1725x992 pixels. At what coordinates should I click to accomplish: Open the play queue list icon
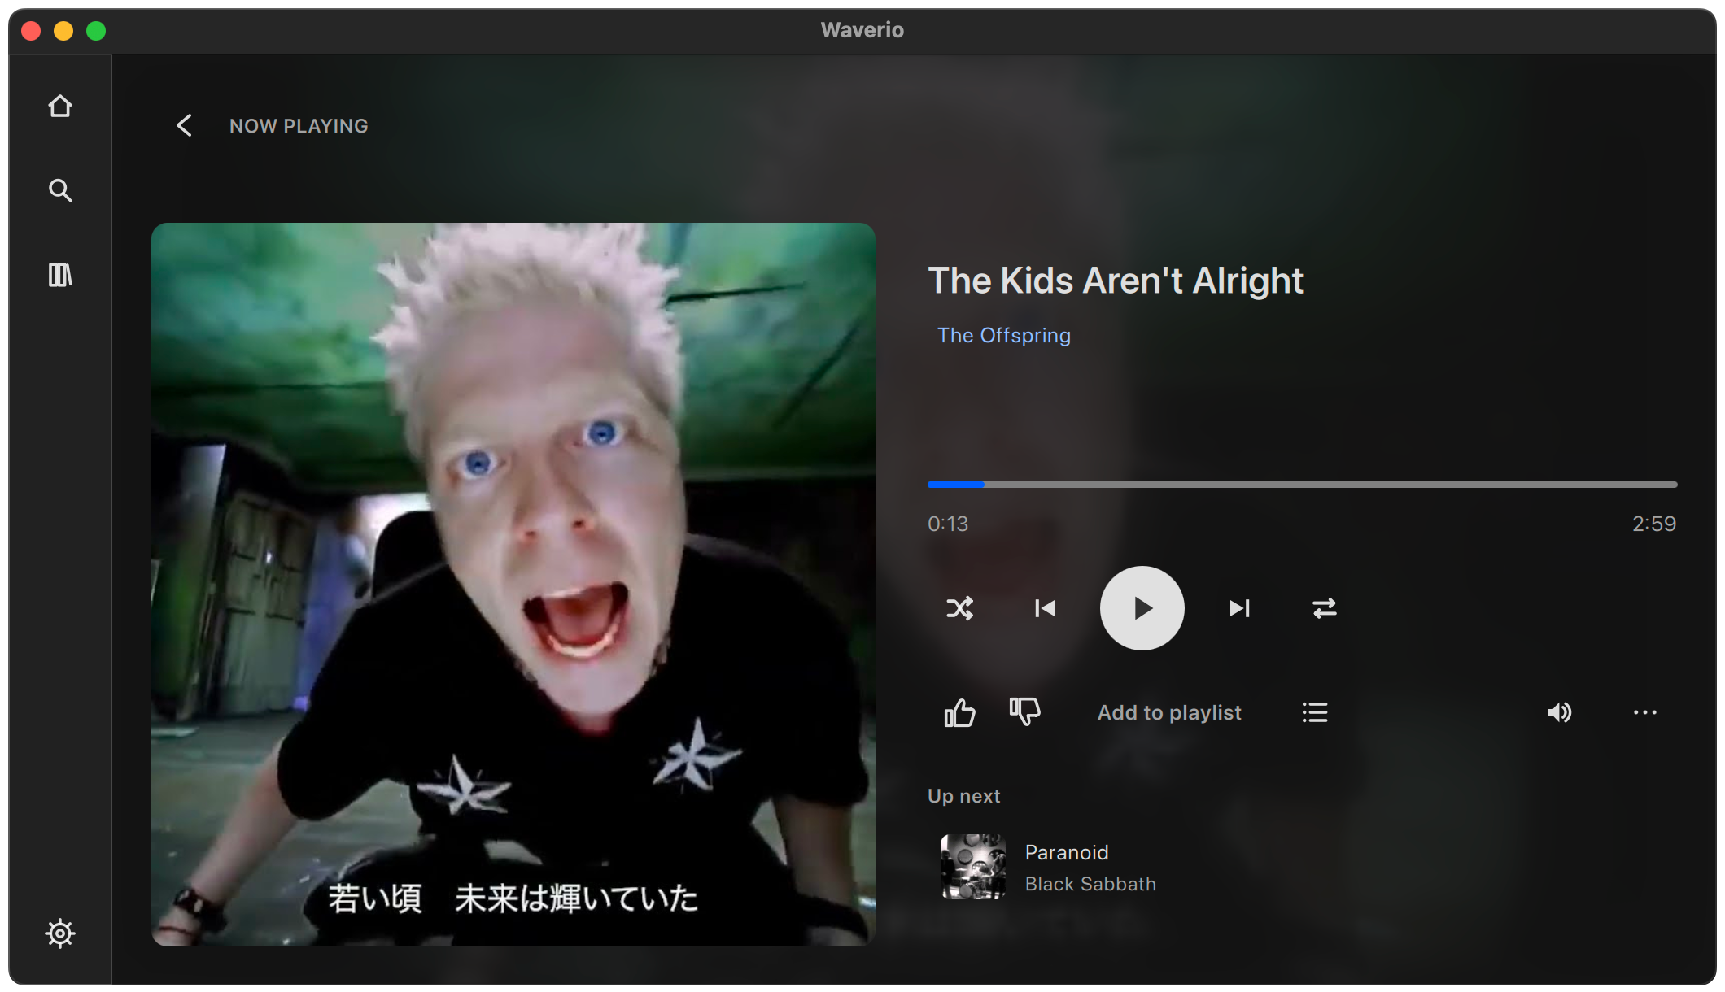tap(1315, 713)
